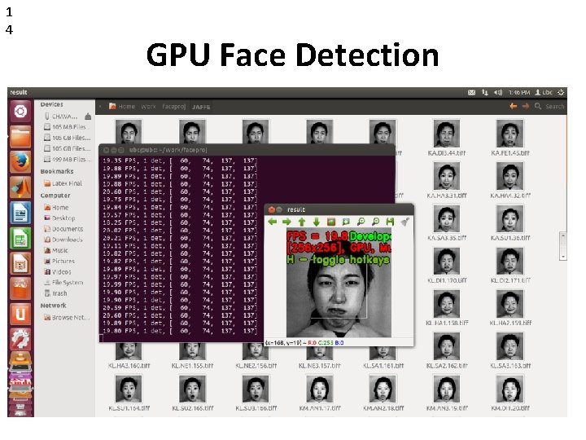This screenshot has height=440, width=586.
Task: Open Downloads in sidebar
Action: 63,240
